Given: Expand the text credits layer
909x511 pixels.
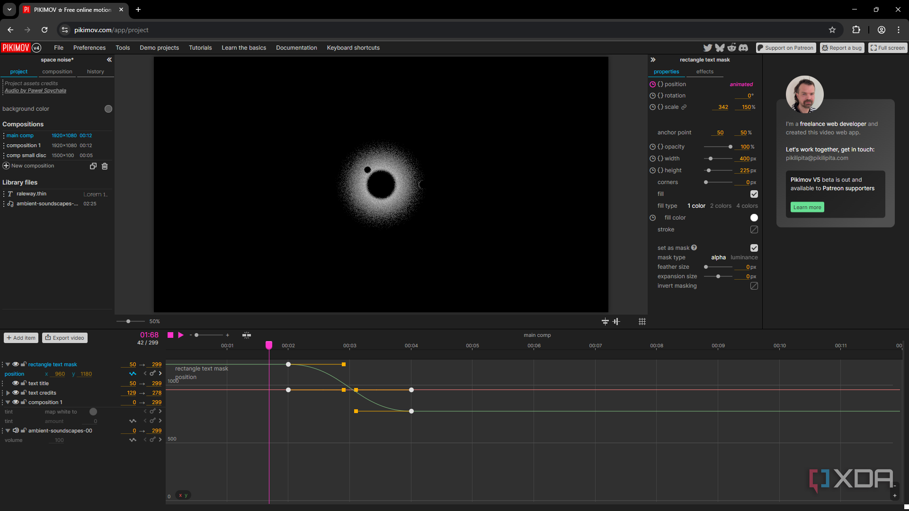Looking at the screenshot, I should [x=8, y=393].
